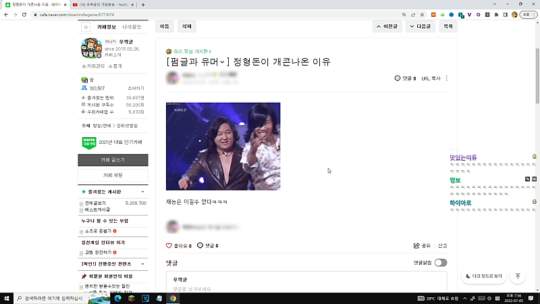This screenshot has width=540, height=304.
Task: Switch to dark mode view
Action: tap(484, 276)
